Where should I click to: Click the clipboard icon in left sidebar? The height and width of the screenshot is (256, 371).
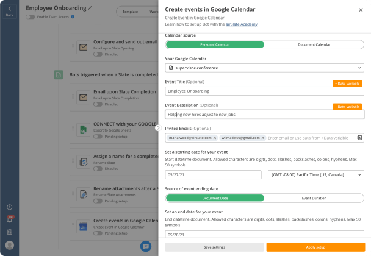pyautogui.click(x=10, y=232)
